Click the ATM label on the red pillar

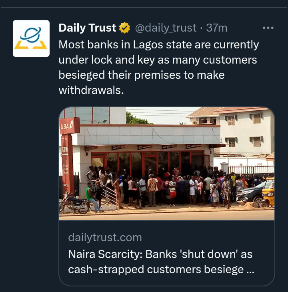pyautogui.click(x=65, y=150)
